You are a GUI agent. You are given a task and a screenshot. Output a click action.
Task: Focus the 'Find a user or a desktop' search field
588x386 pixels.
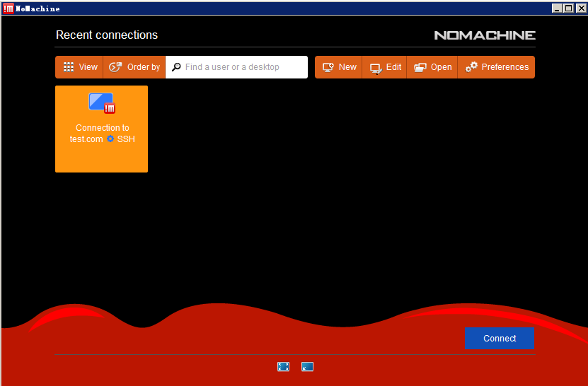click(x=236, y=67)
